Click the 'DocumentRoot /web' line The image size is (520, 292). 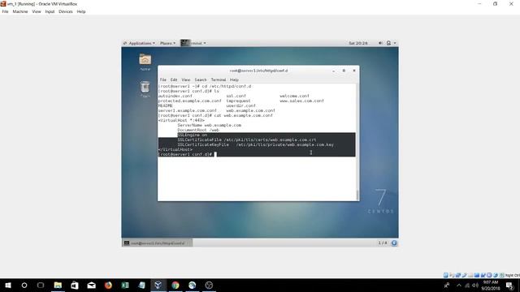pos(198,130)
